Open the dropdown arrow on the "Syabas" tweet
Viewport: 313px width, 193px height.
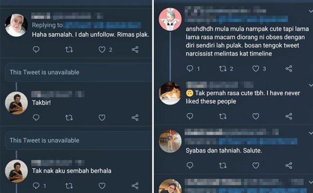(x=311, y=133)
